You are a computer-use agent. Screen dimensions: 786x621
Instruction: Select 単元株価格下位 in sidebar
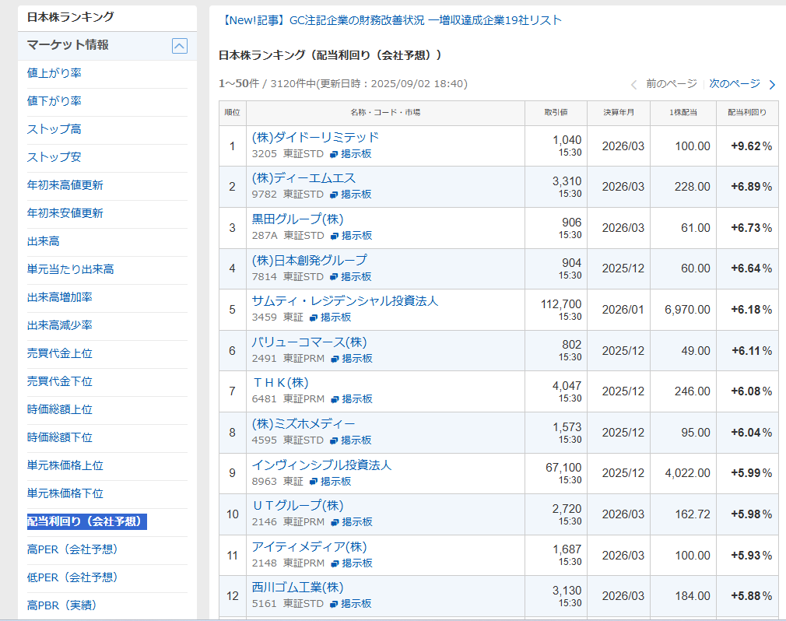point(65,493)
